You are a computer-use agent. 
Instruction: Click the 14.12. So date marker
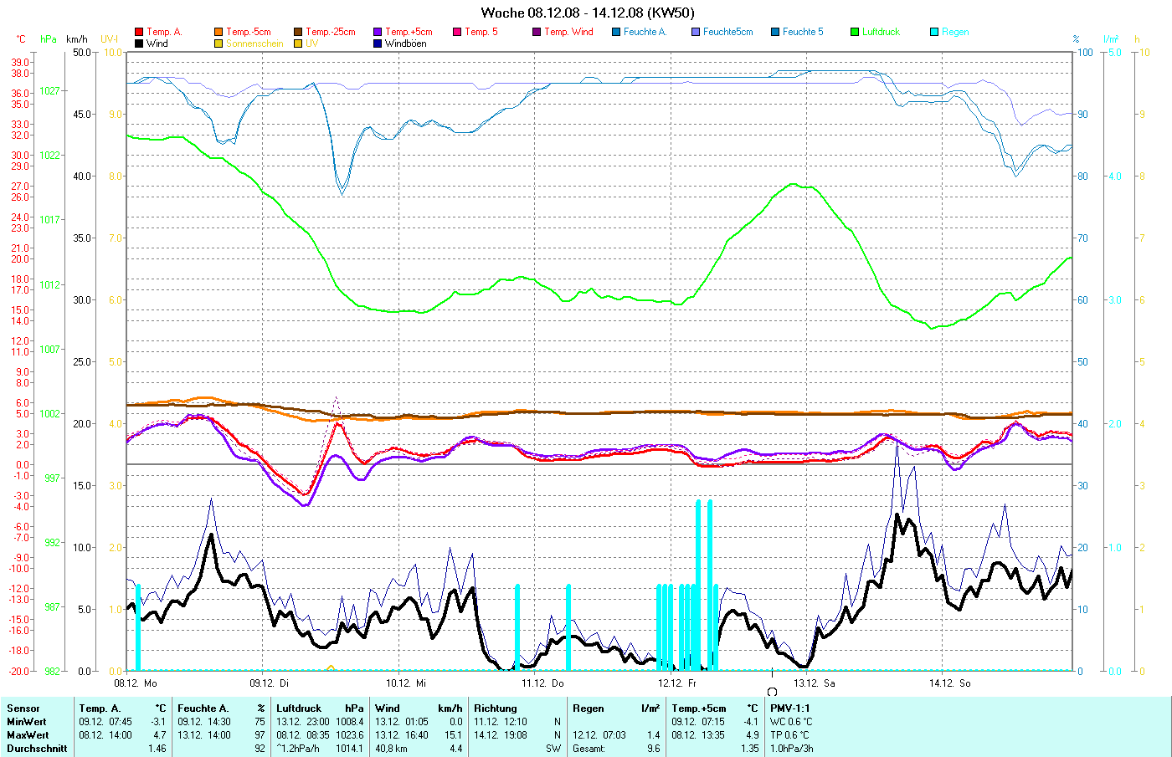949,683
